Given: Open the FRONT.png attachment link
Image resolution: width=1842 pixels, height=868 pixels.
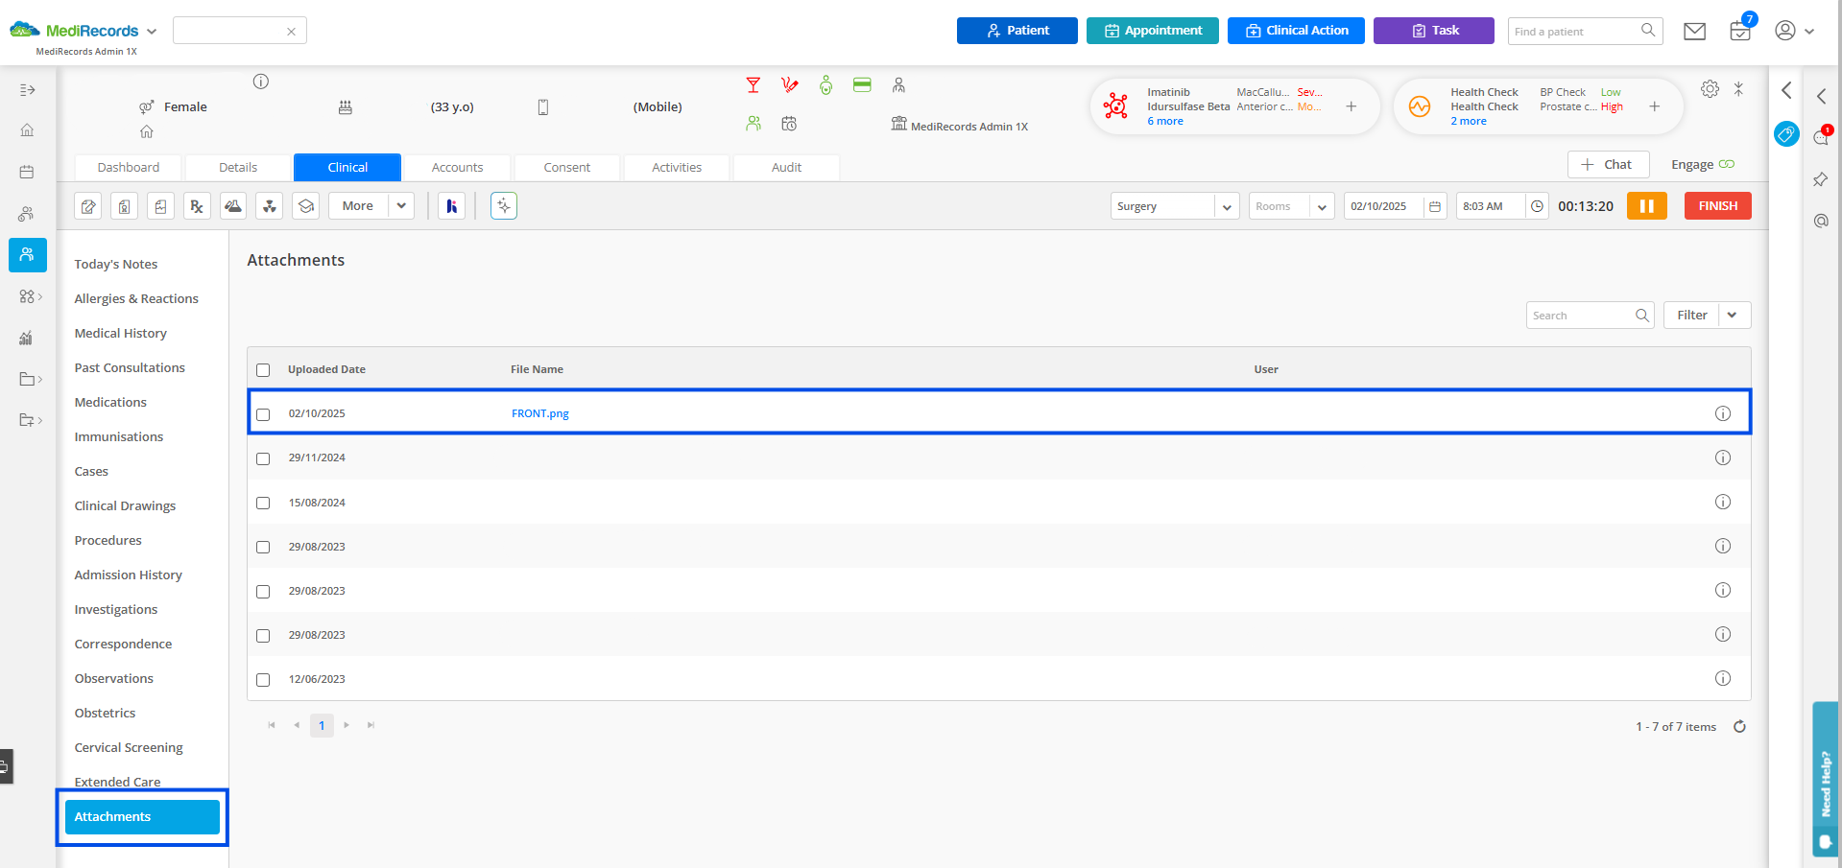Looking at the screenshot, I should (539, 413).
